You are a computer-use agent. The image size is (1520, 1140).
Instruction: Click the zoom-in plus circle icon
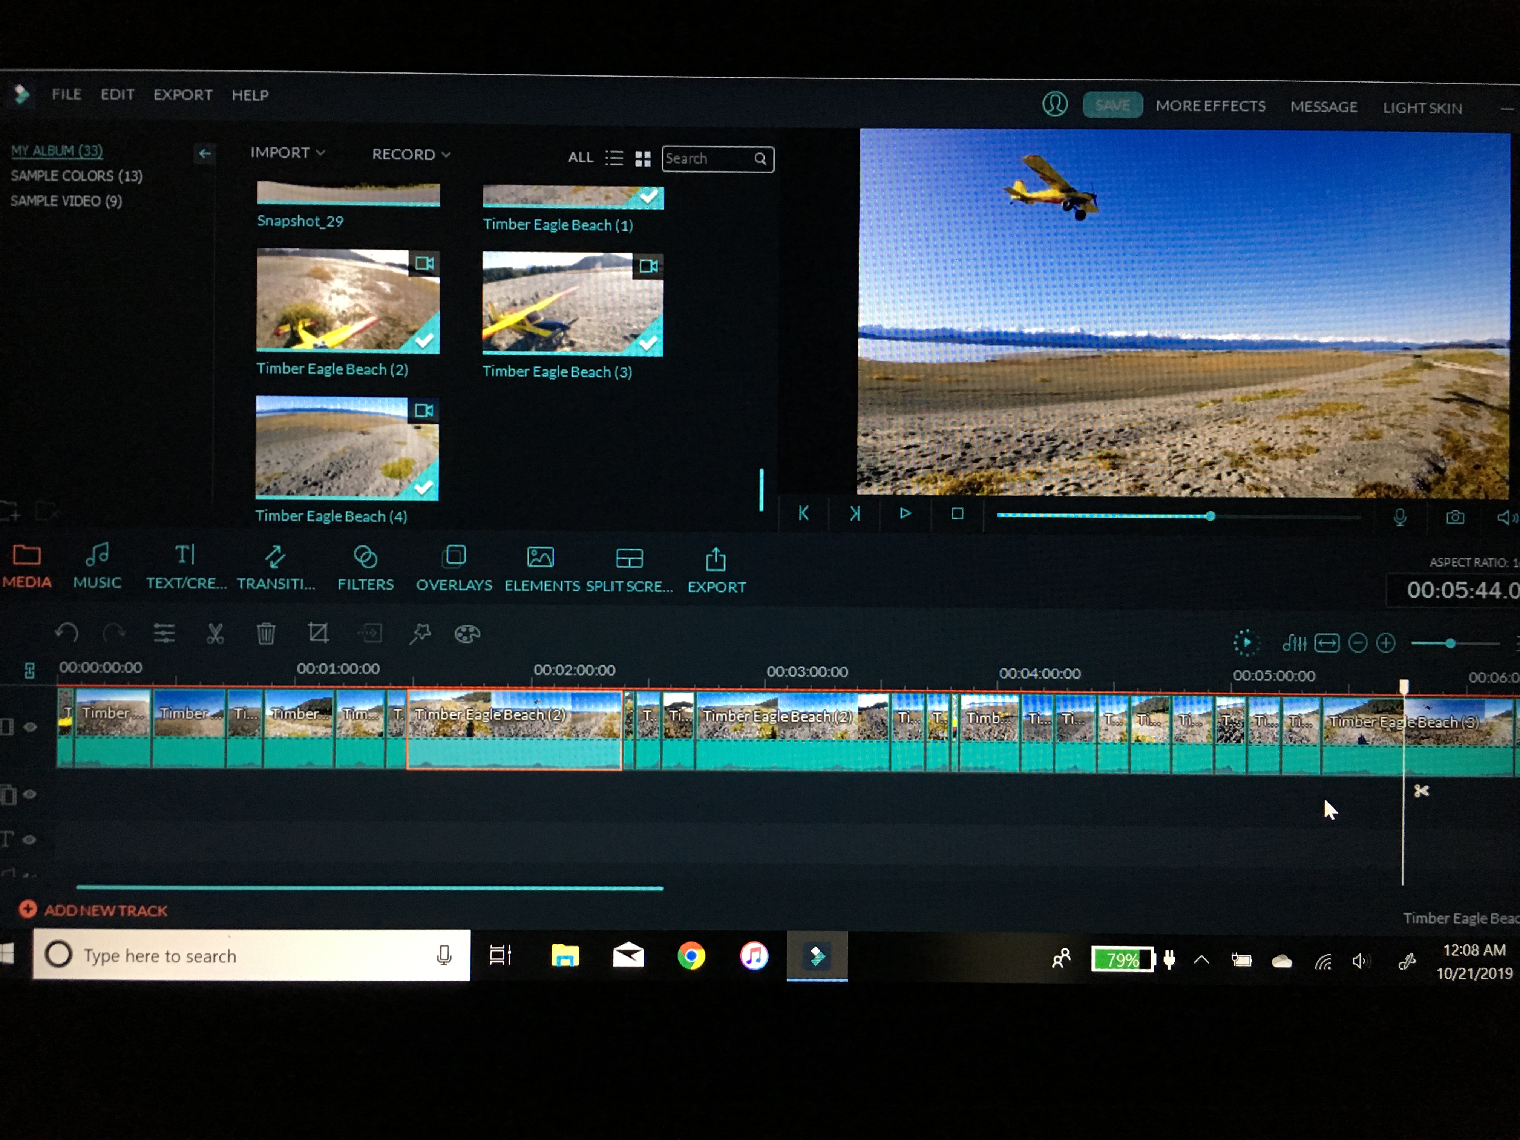tap(1386, 643)
